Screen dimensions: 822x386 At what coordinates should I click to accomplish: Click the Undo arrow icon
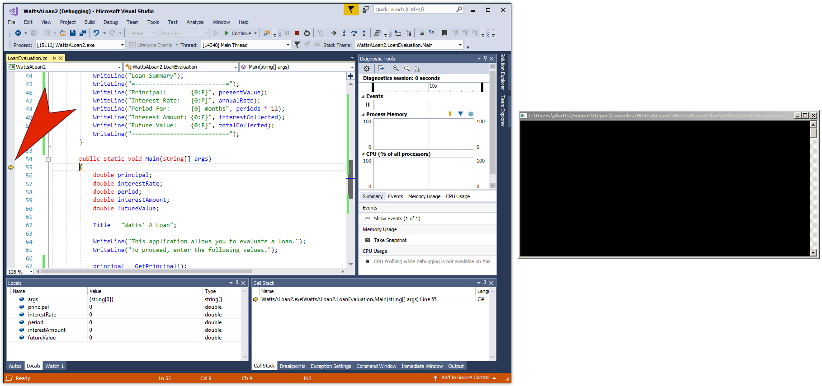96,33
